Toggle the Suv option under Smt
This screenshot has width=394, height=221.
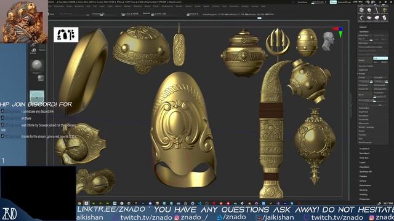[x=376, y=62]
